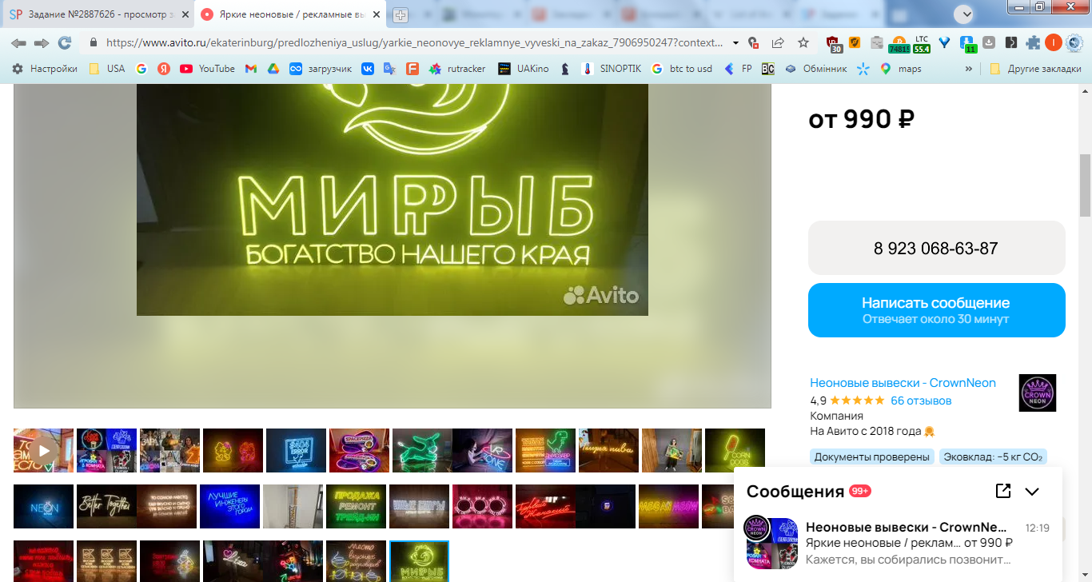This screenshot has width=1092, height=582.
Task: Show more bookmarks with the double chevron
Action: click(x=969, y=69)
